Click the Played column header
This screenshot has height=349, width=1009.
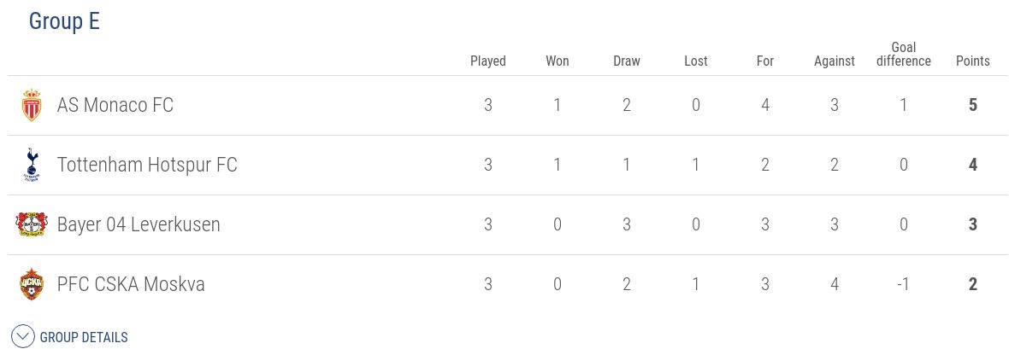pos(488,61)
